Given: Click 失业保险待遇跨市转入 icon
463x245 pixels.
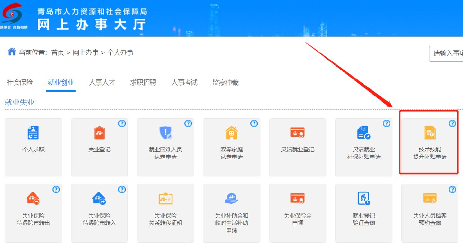Looking at the screenshot, I should 100,199.
